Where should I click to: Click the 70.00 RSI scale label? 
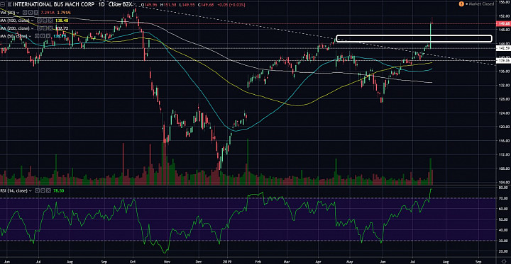(x=504, y=198)
